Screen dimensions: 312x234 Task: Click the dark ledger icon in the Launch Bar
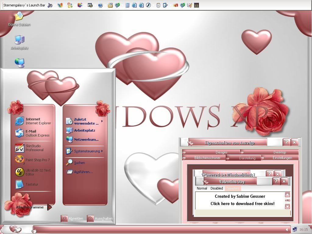point(197,5)
